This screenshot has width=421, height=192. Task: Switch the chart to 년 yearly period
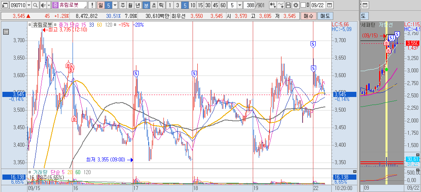(138, 5)
